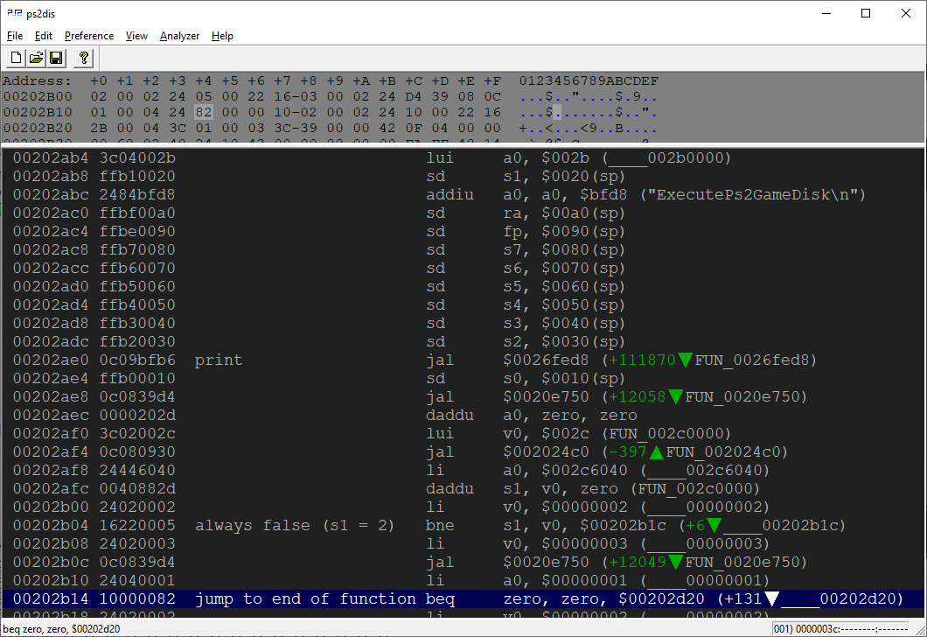This screenshot has height=637, width=927.
Task: Open the Analyzer menu
Action: pos(178,36)
